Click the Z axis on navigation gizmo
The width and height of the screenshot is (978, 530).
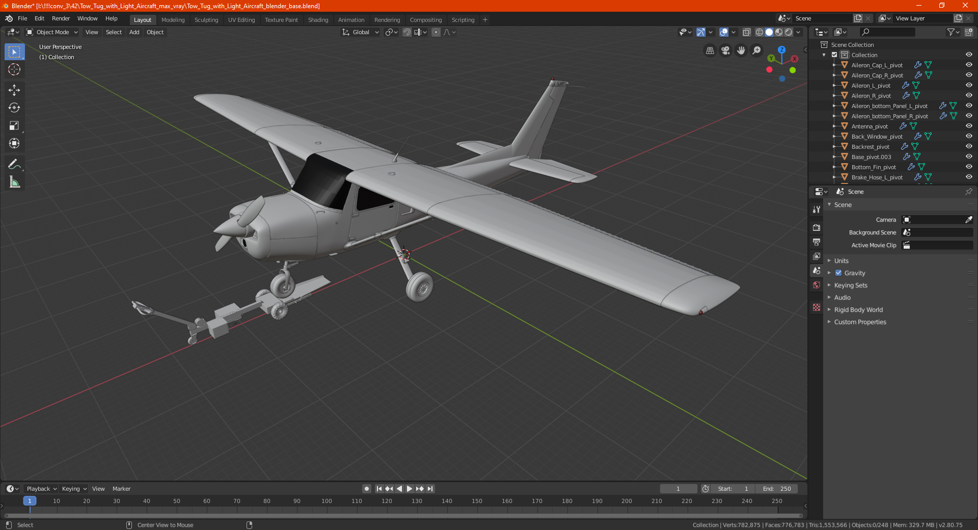pyautogui.click(x=781, y=50)
